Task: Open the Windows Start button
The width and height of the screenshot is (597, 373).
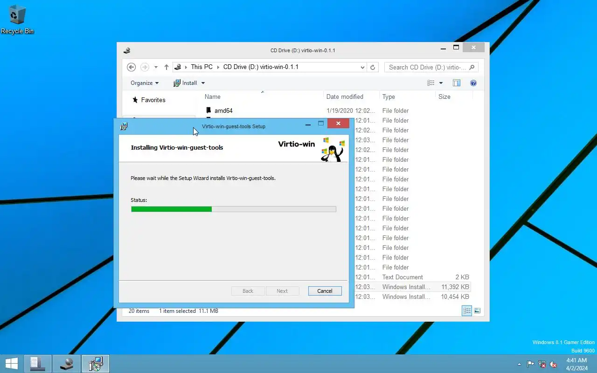Action: tap(11, 364)
